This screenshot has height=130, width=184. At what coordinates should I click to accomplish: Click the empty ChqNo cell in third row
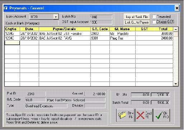12,43
